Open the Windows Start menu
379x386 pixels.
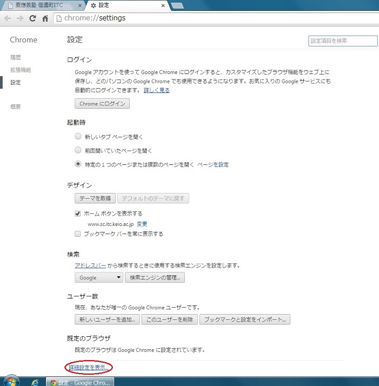click(11, 381)
